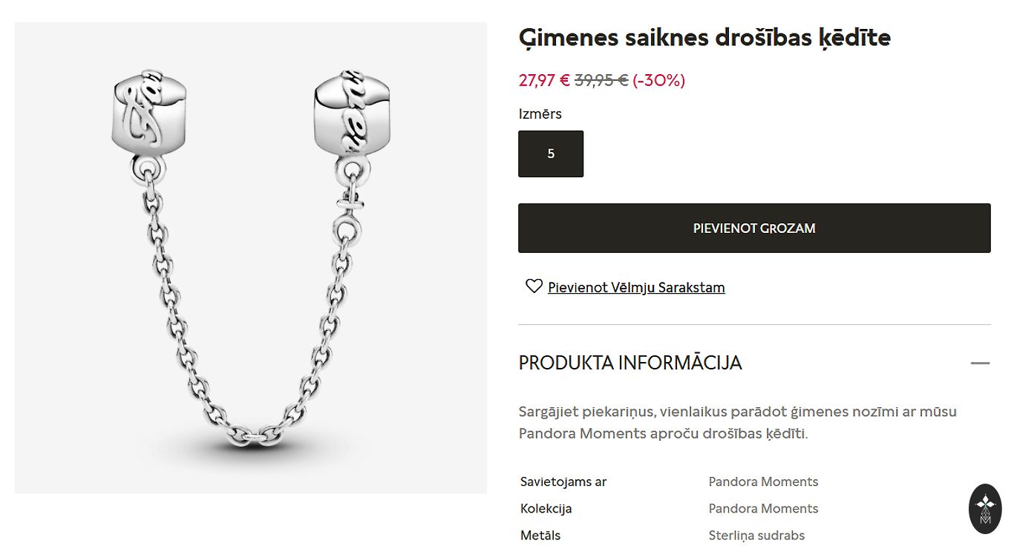The height and width of the screenshot is (546, 1014).
Task: Click the product title Ģimenes saiknes drošības ķēdīte
Action: click(x=704, y=37)
